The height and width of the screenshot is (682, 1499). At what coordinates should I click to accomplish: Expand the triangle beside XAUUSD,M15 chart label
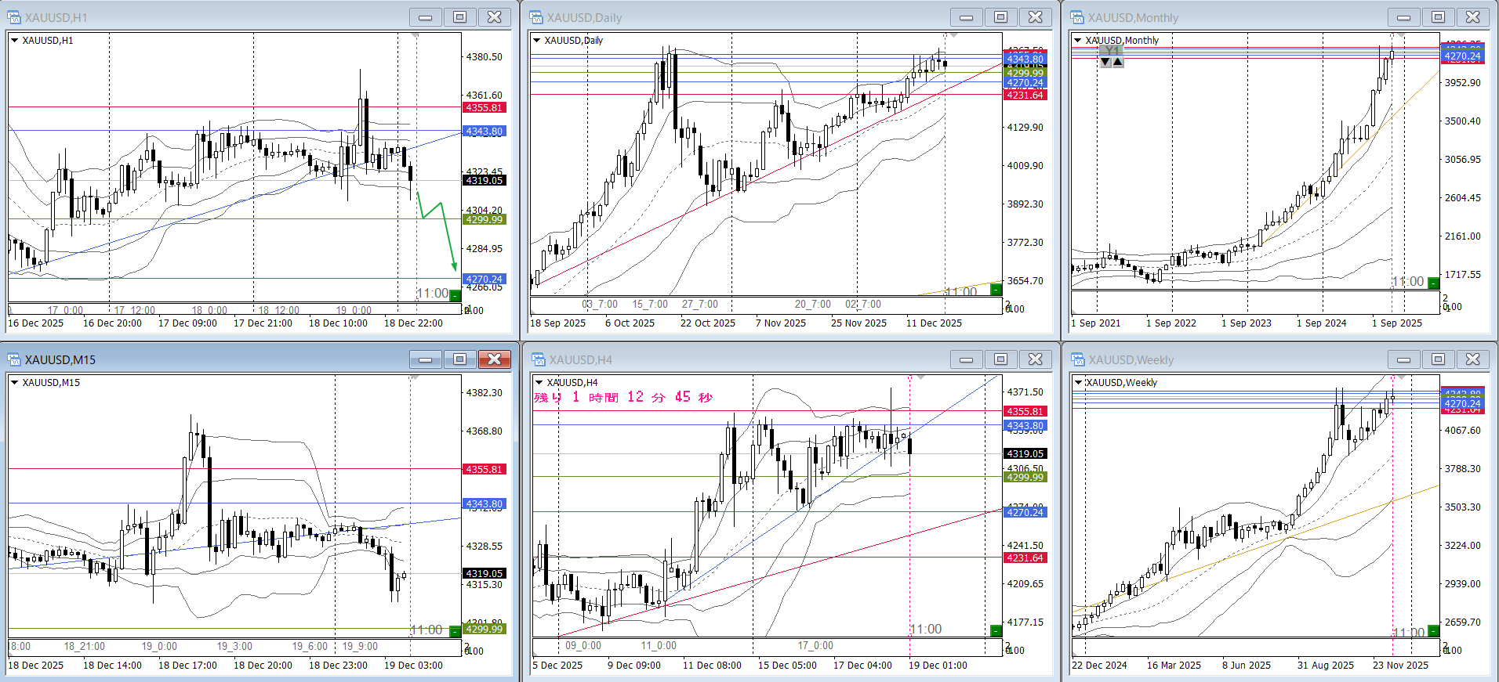pos(14,382)
